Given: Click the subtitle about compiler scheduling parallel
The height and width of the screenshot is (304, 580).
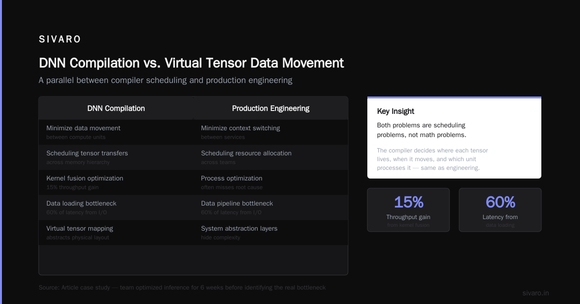Looking at the screenshot, I should click(165, 80).
